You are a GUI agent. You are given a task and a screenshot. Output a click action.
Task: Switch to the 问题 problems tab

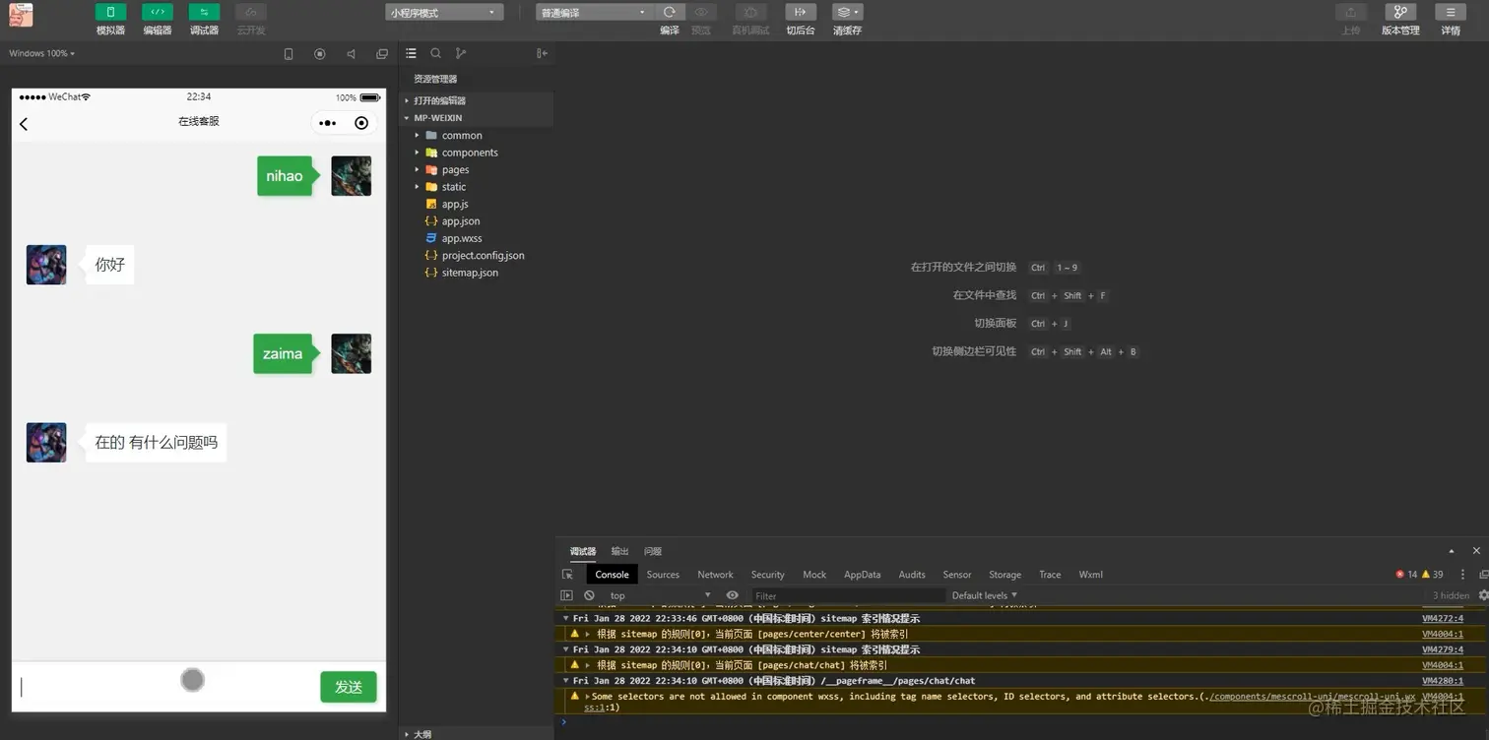point(653,552)
